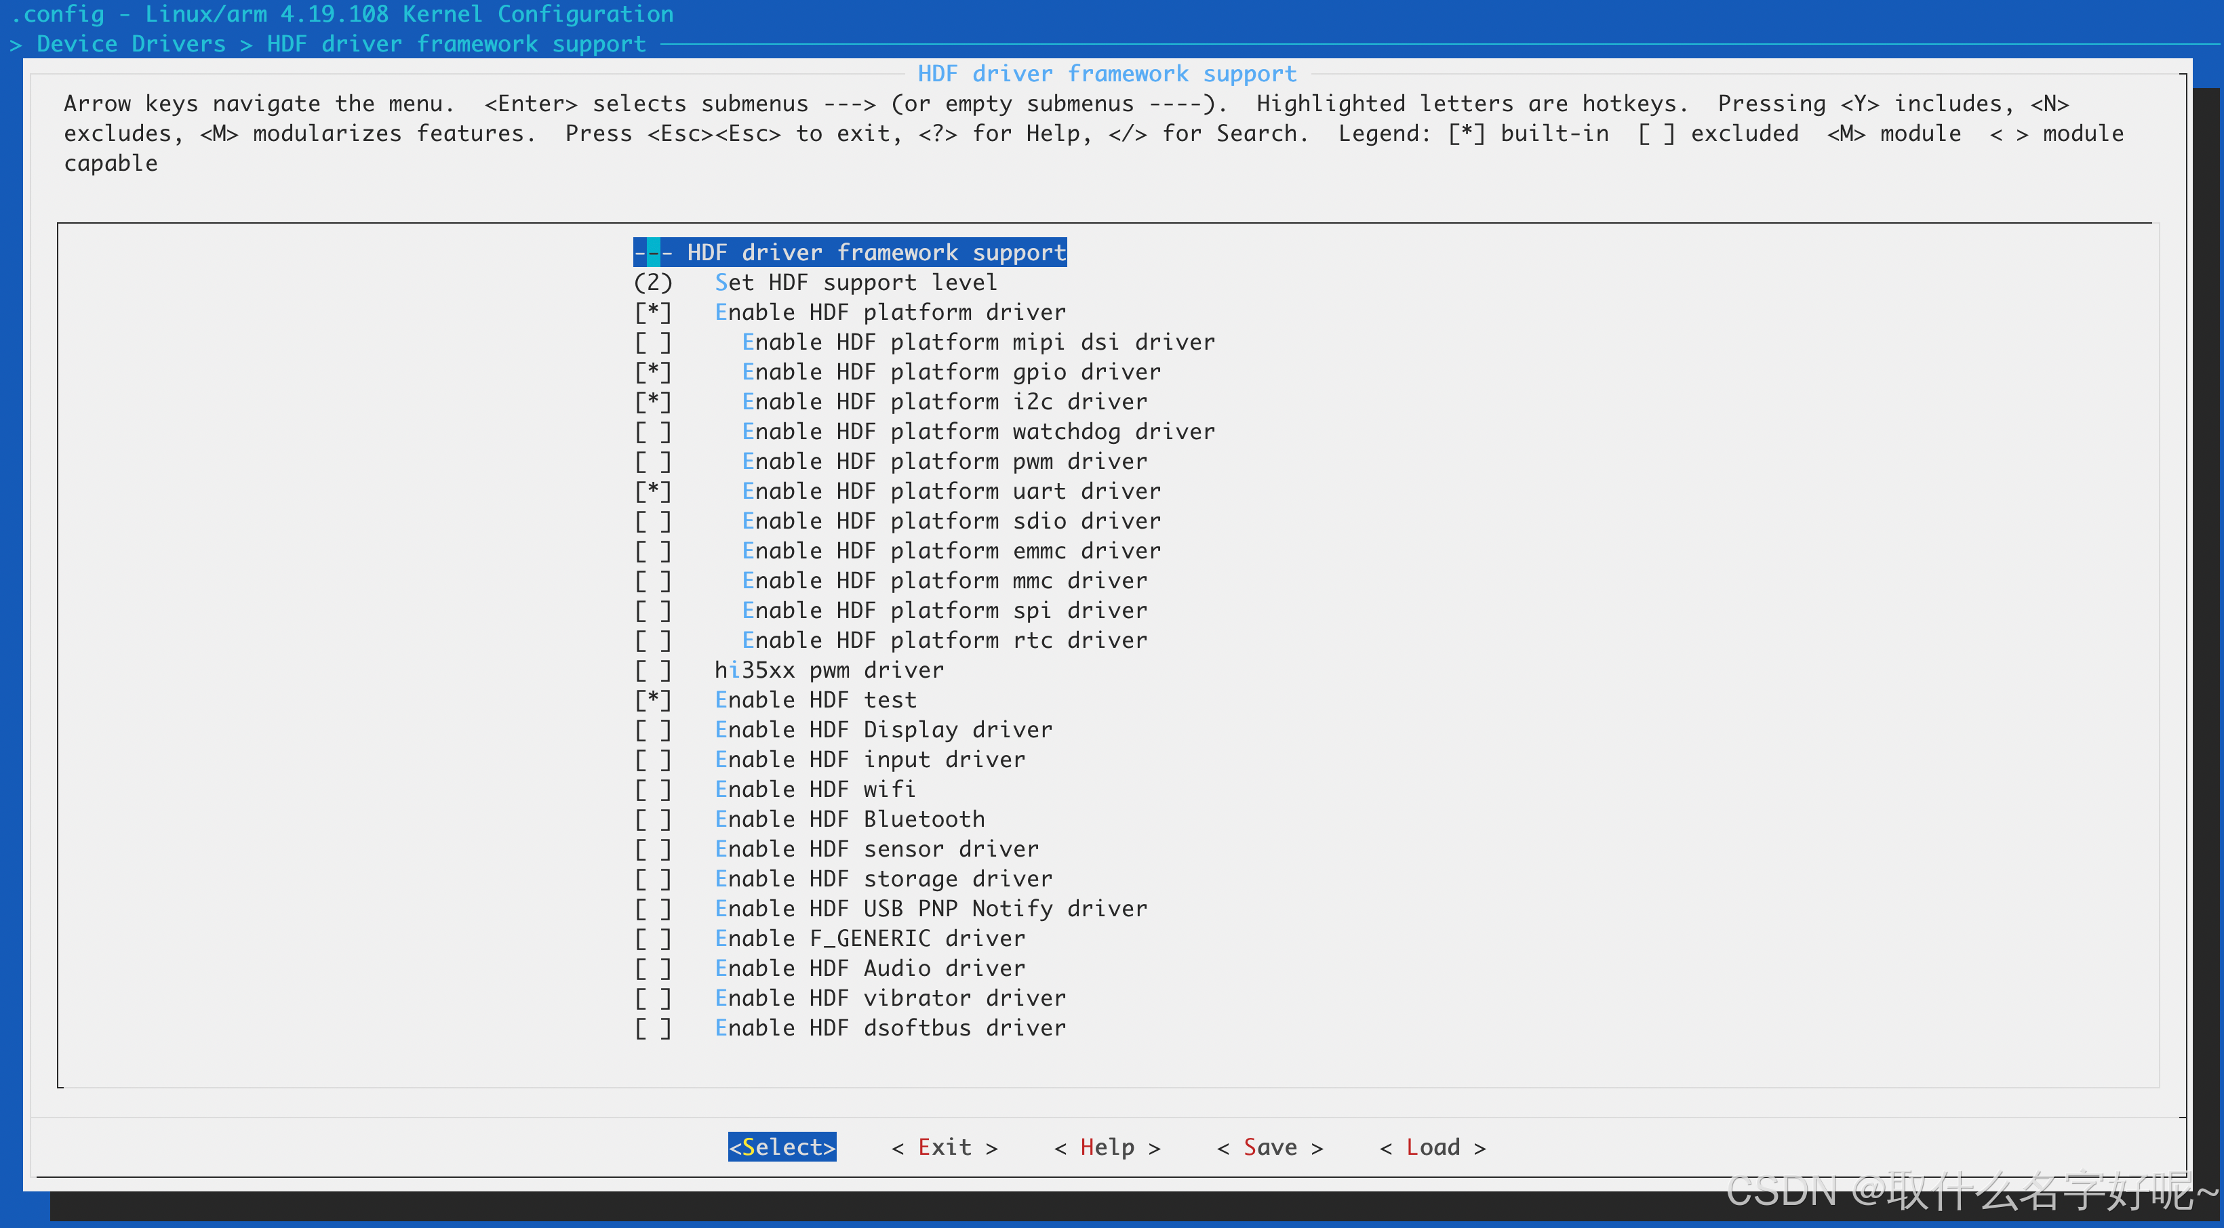Click Device Drivers in the breadcrumb path
Screen dimensions: 2224x1228
pos(130,44)
